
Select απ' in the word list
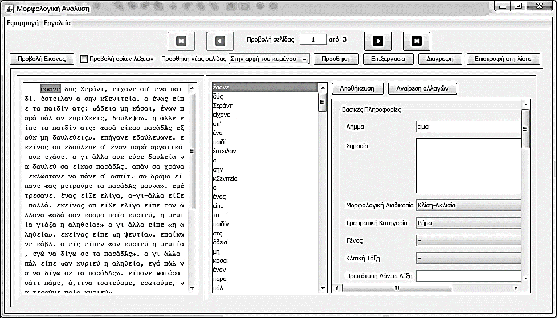(265, 124)
